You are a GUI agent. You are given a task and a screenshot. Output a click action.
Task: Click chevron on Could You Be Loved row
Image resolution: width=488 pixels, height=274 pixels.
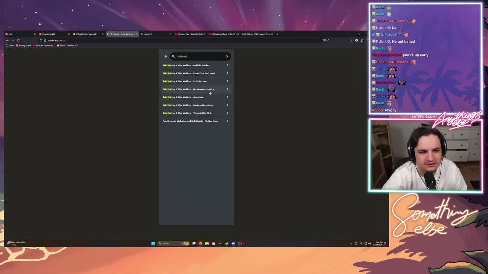[x=228, y=73]
